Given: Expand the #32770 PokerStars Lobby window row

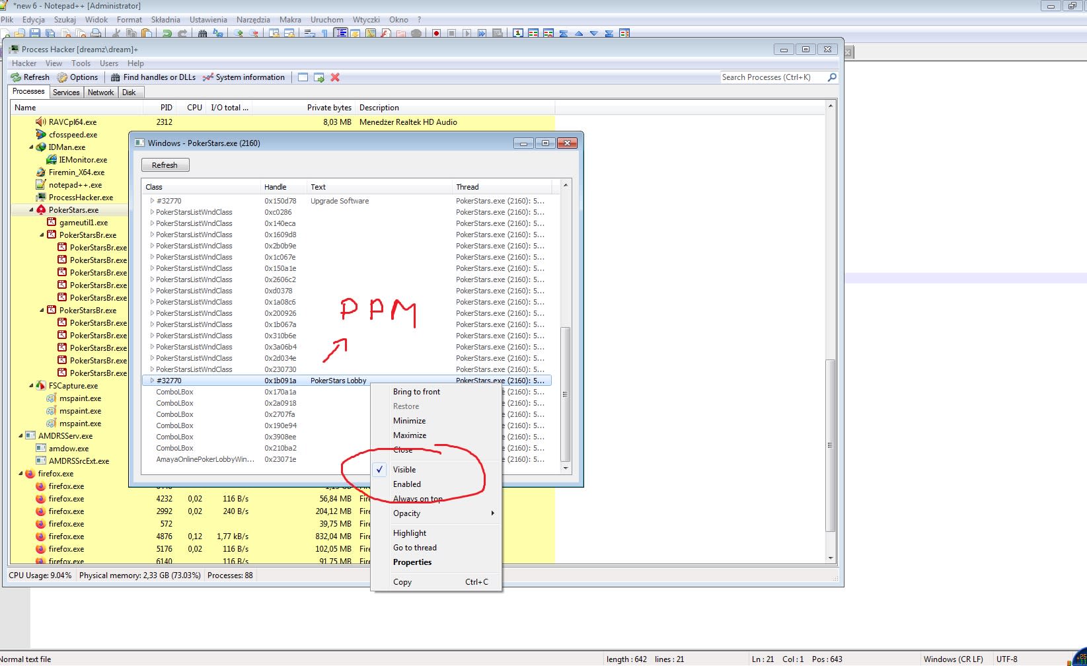Looking at the screenshot, I should point(152,381).
